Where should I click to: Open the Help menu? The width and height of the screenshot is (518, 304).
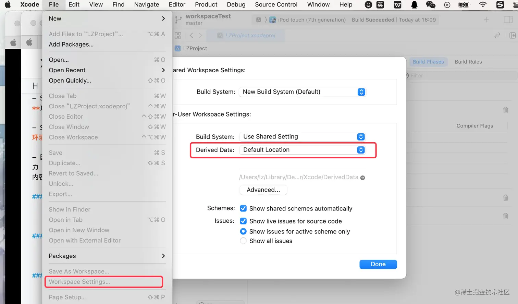point(346,4)
